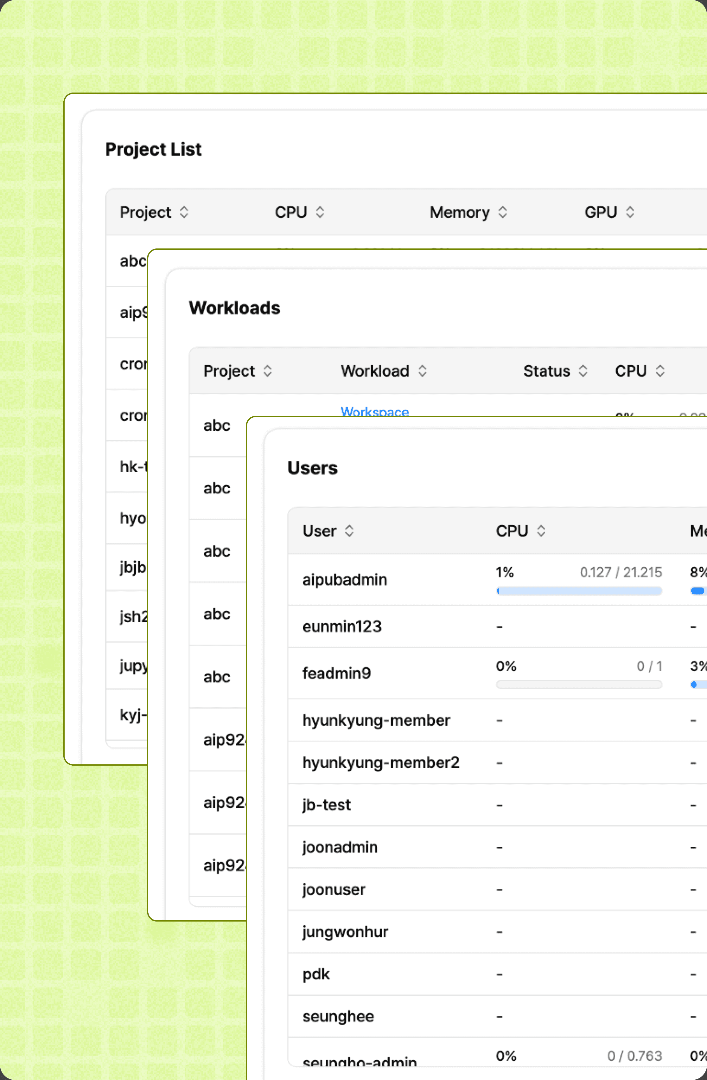Screen dimensions: 707x1080
Task: Select user jb-test
Action: 327,805
